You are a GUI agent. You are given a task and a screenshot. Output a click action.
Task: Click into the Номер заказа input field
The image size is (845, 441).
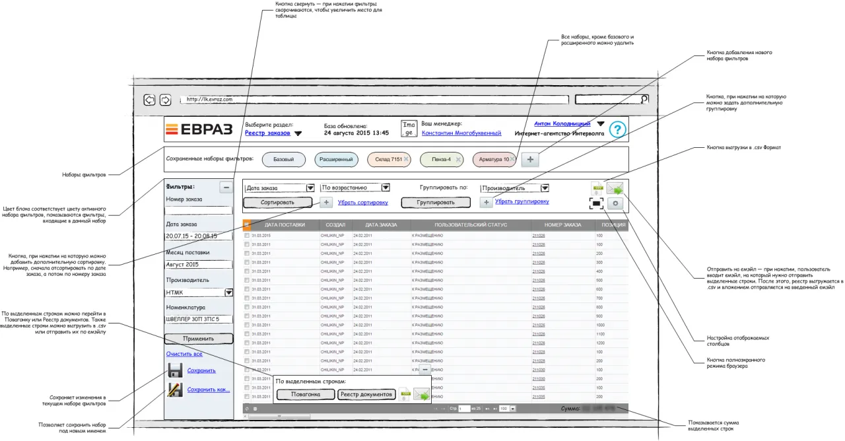click(199, 210)
